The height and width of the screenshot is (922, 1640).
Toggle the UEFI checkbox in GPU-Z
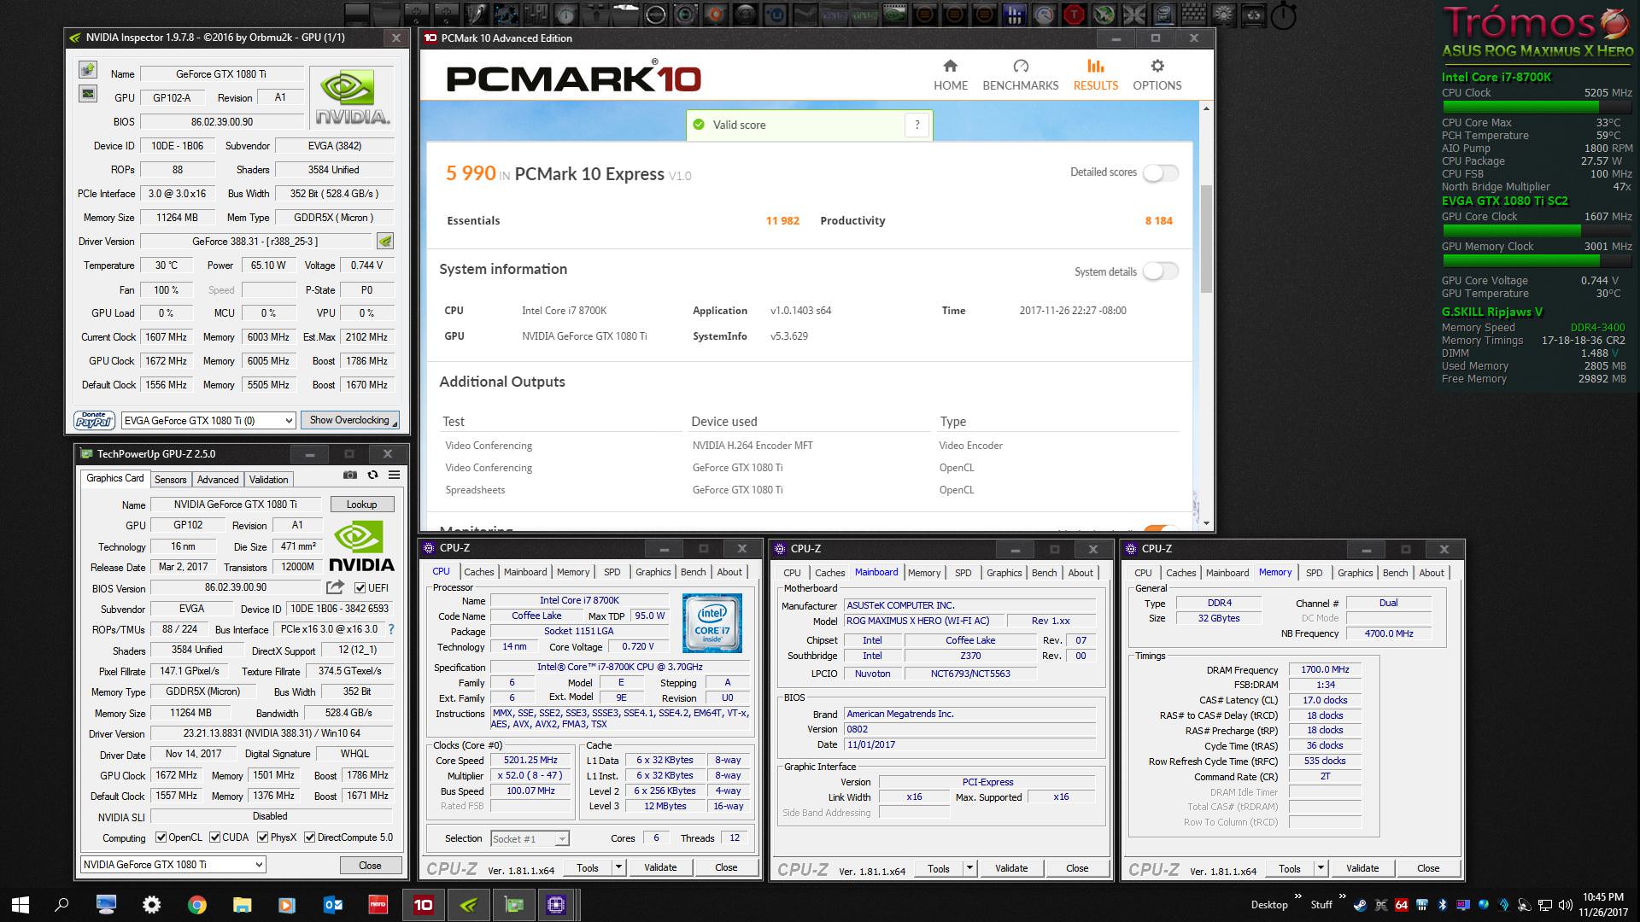coord(360,588)
